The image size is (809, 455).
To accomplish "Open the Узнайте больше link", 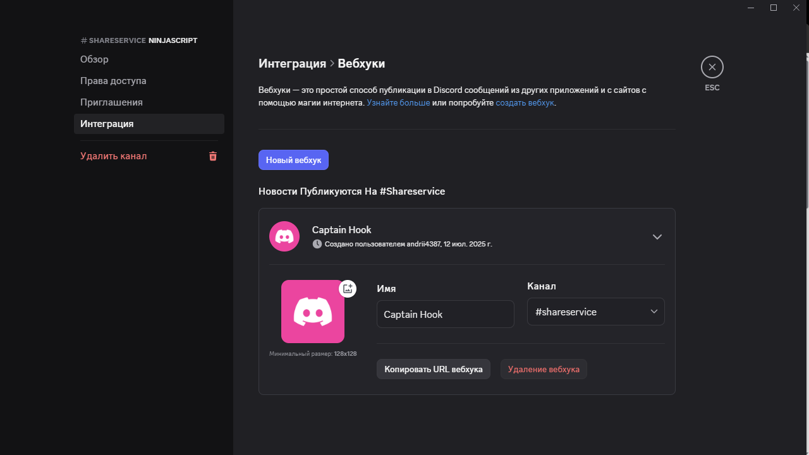I will [x=398, y=102].
